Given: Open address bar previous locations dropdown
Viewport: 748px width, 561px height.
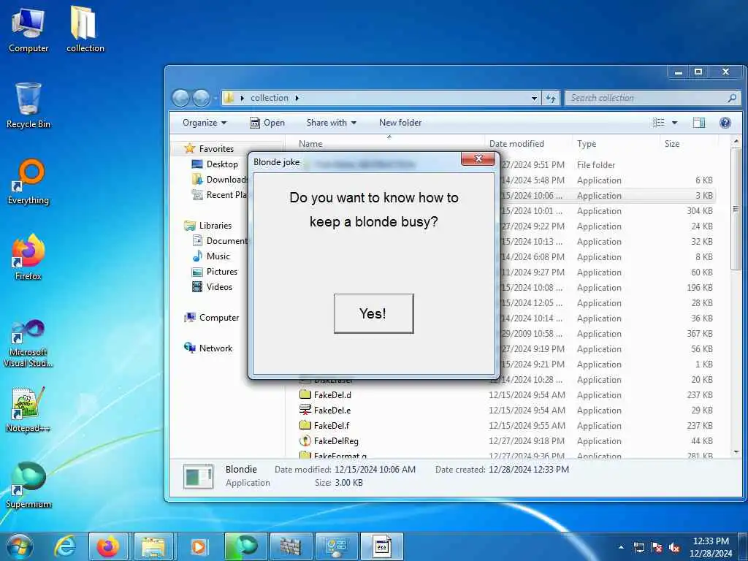Looking at the screenshot, I should click(x=534, y=98).
